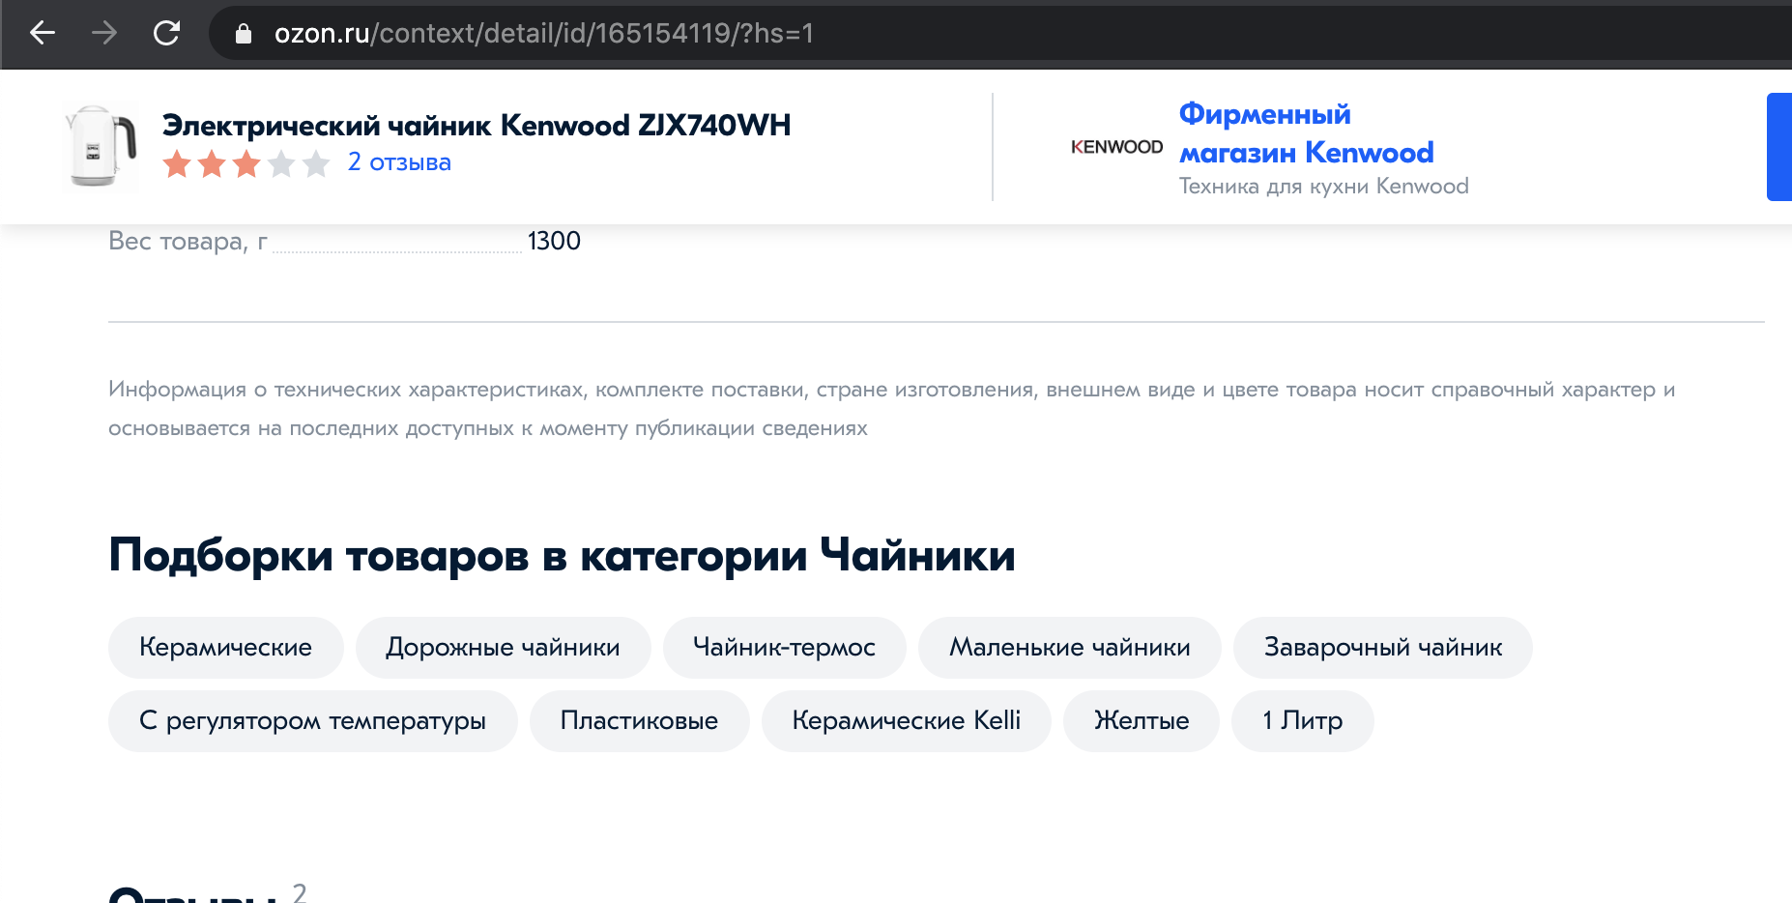1792x903 pixels.
Task: Select the 'Пластиковые' category chip
Action: click(x=639, y=721)
